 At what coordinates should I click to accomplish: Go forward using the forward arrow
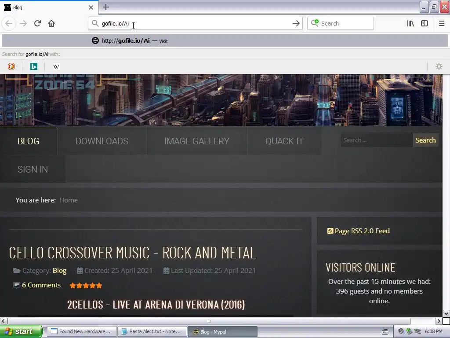[x=23, y=23]
